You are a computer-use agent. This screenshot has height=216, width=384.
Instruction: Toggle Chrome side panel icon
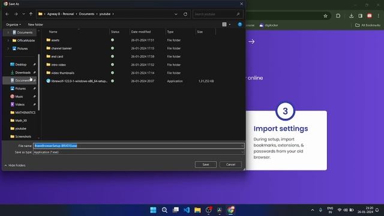(360, 16)
